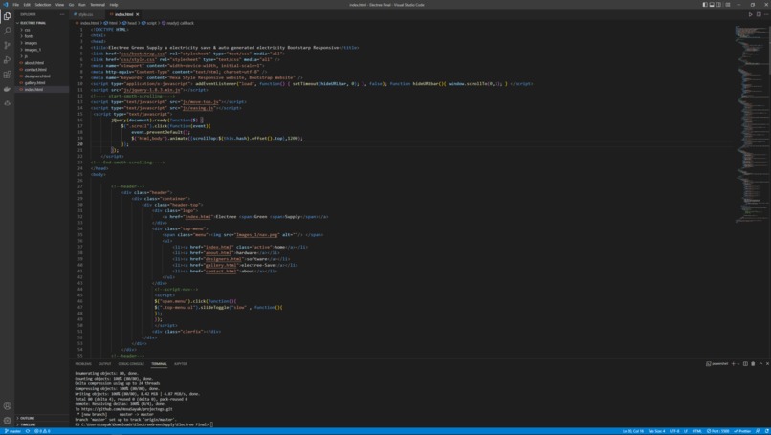The image size is (771, 435).
Task: Click the master branch indicator in status bar
Action: tap(12, 431)
